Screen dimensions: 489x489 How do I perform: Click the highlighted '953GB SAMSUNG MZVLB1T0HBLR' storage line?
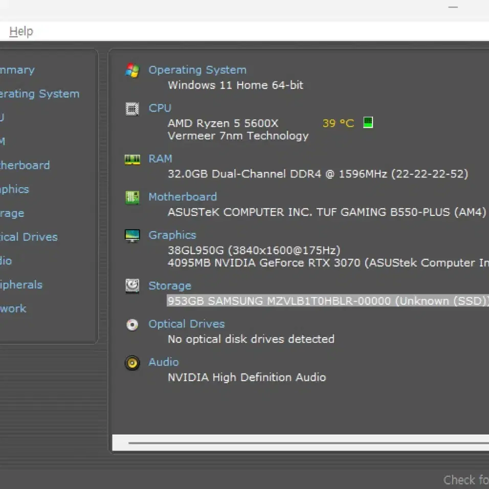click(328, 301)
